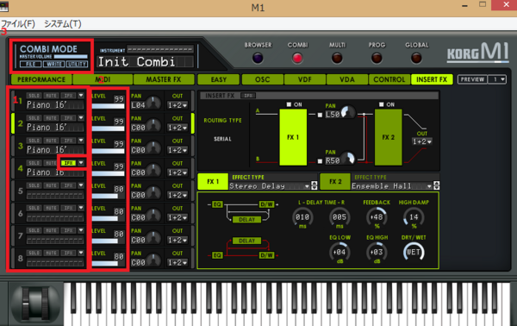The width and height of the screenshot is (517, 326).
Task: Click the FX 2 block in routing diagram
Action: [x=388, y=137]
